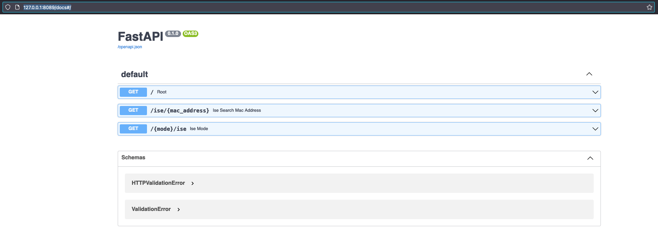Image resolution: width=658 pixels, height=233 pixels.
Task: Bookmark this page with the star icon
Action: 649,7
